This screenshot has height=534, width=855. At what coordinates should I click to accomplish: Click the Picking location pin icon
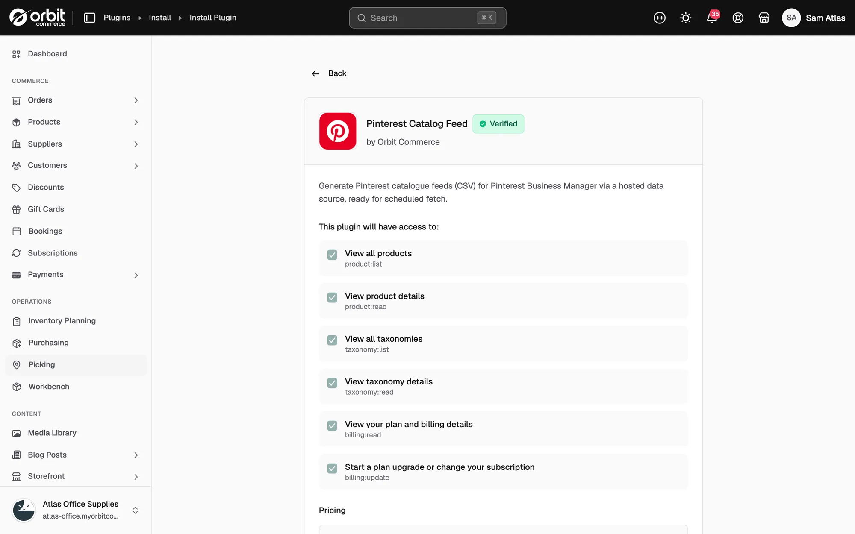(x=17, y=365)
